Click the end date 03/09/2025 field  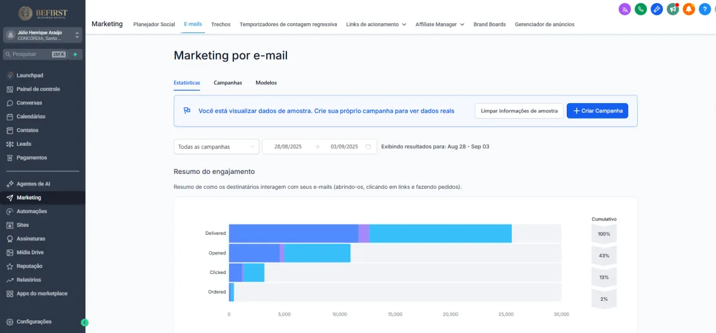tap(344, 147)
